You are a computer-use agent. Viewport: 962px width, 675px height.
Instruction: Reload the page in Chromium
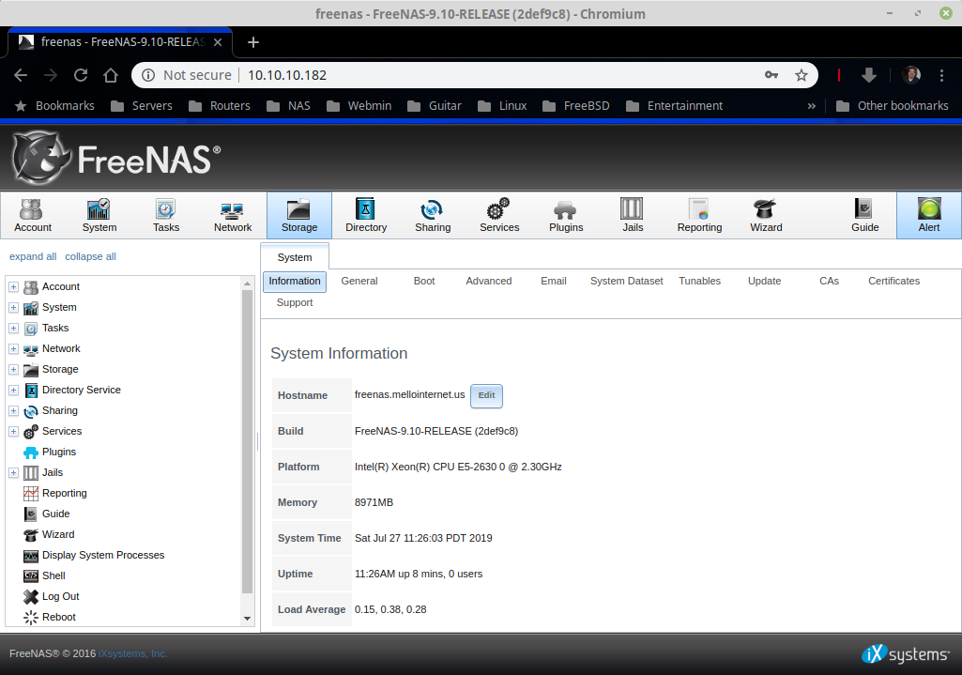[x=81, y=75]
